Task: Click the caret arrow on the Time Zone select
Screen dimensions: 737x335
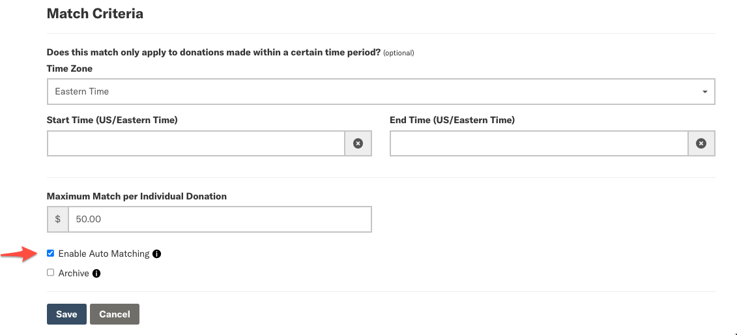Action: 704,92
